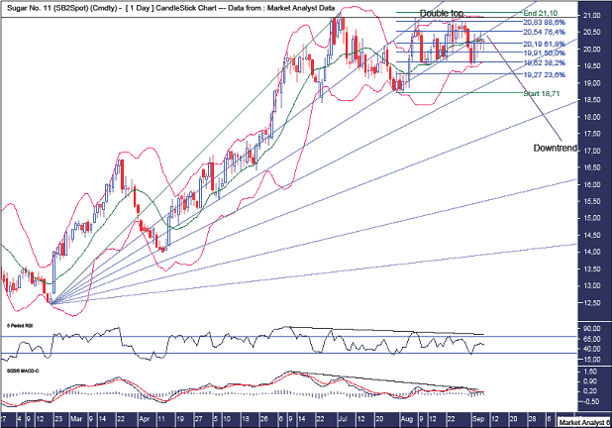The image size is (612, 428).
Task: Select the '19,62 38,2%' Fibonacci level label
Action: click(544, 62)
